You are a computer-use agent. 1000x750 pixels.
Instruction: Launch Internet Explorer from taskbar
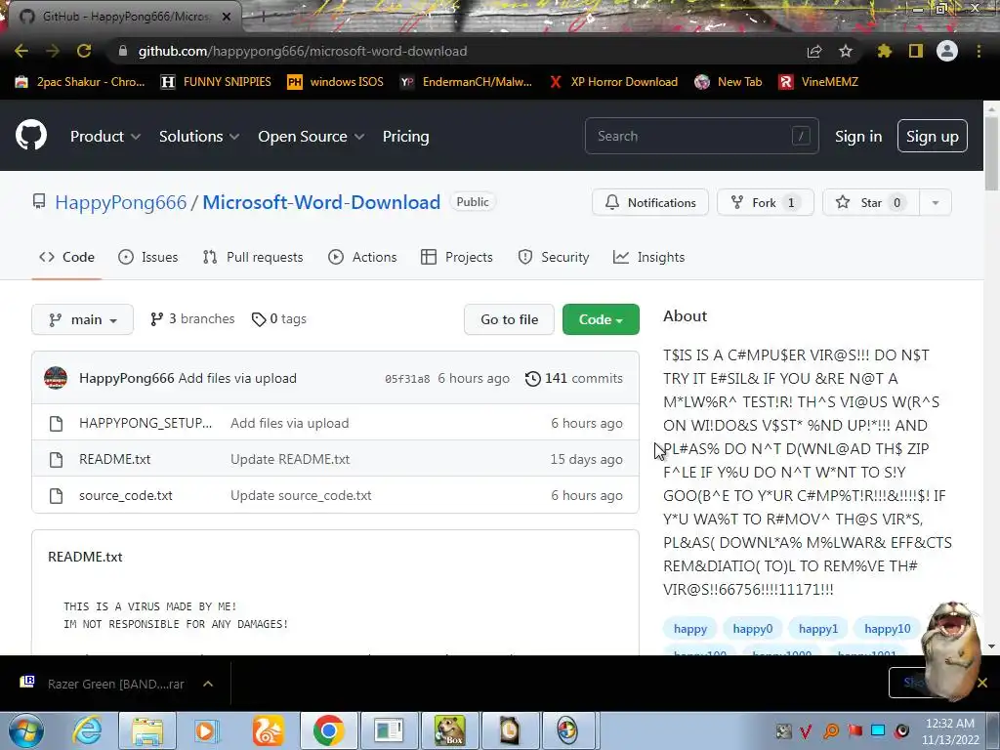pos(87,730)
